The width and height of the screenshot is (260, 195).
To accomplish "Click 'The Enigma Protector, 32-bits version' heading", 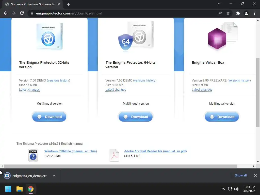I will [x=44, y=65].
